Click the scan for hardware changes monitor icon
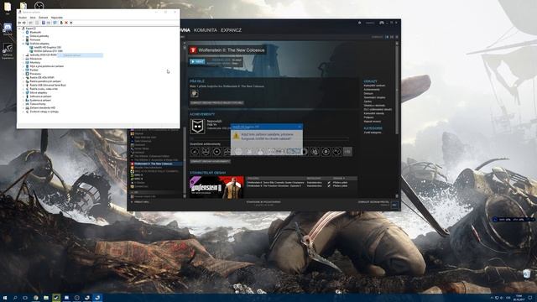537x302 pixels. [x=55, y=23]
